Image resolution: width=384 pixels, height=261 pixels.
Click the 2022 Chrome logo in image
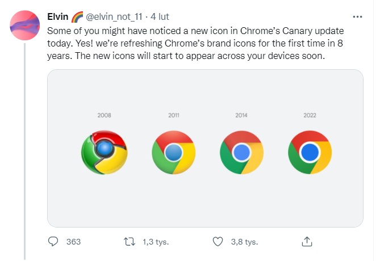click(310, 151)
